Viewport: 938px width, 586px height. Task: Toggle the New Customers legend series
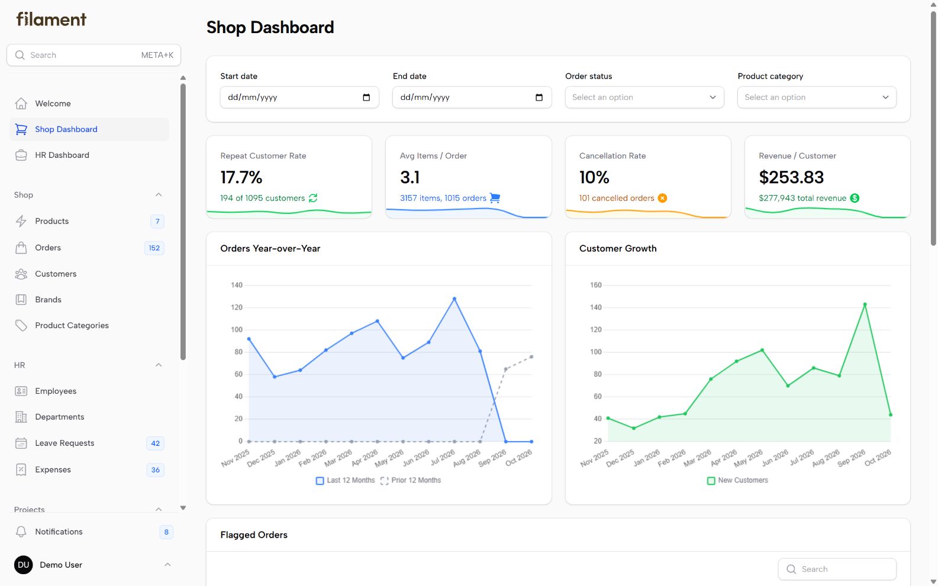click(738, 481)
